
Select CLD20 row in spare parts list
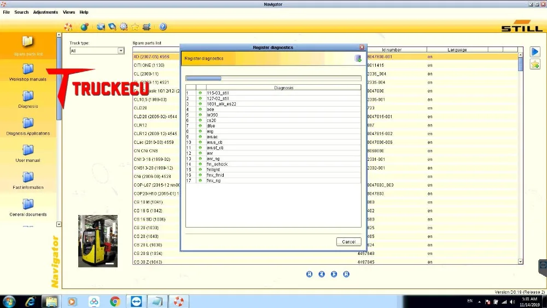click(x=140, y=108)
